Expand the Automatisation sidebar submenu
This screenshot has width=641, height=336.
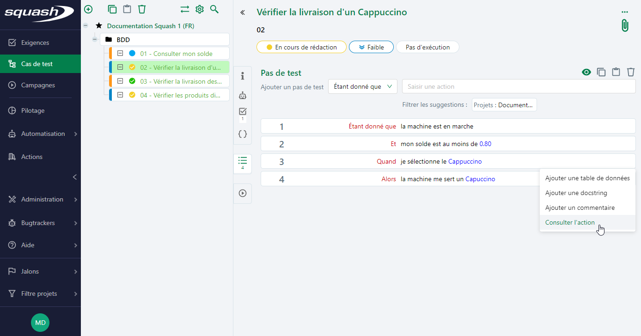coord(75,134)
